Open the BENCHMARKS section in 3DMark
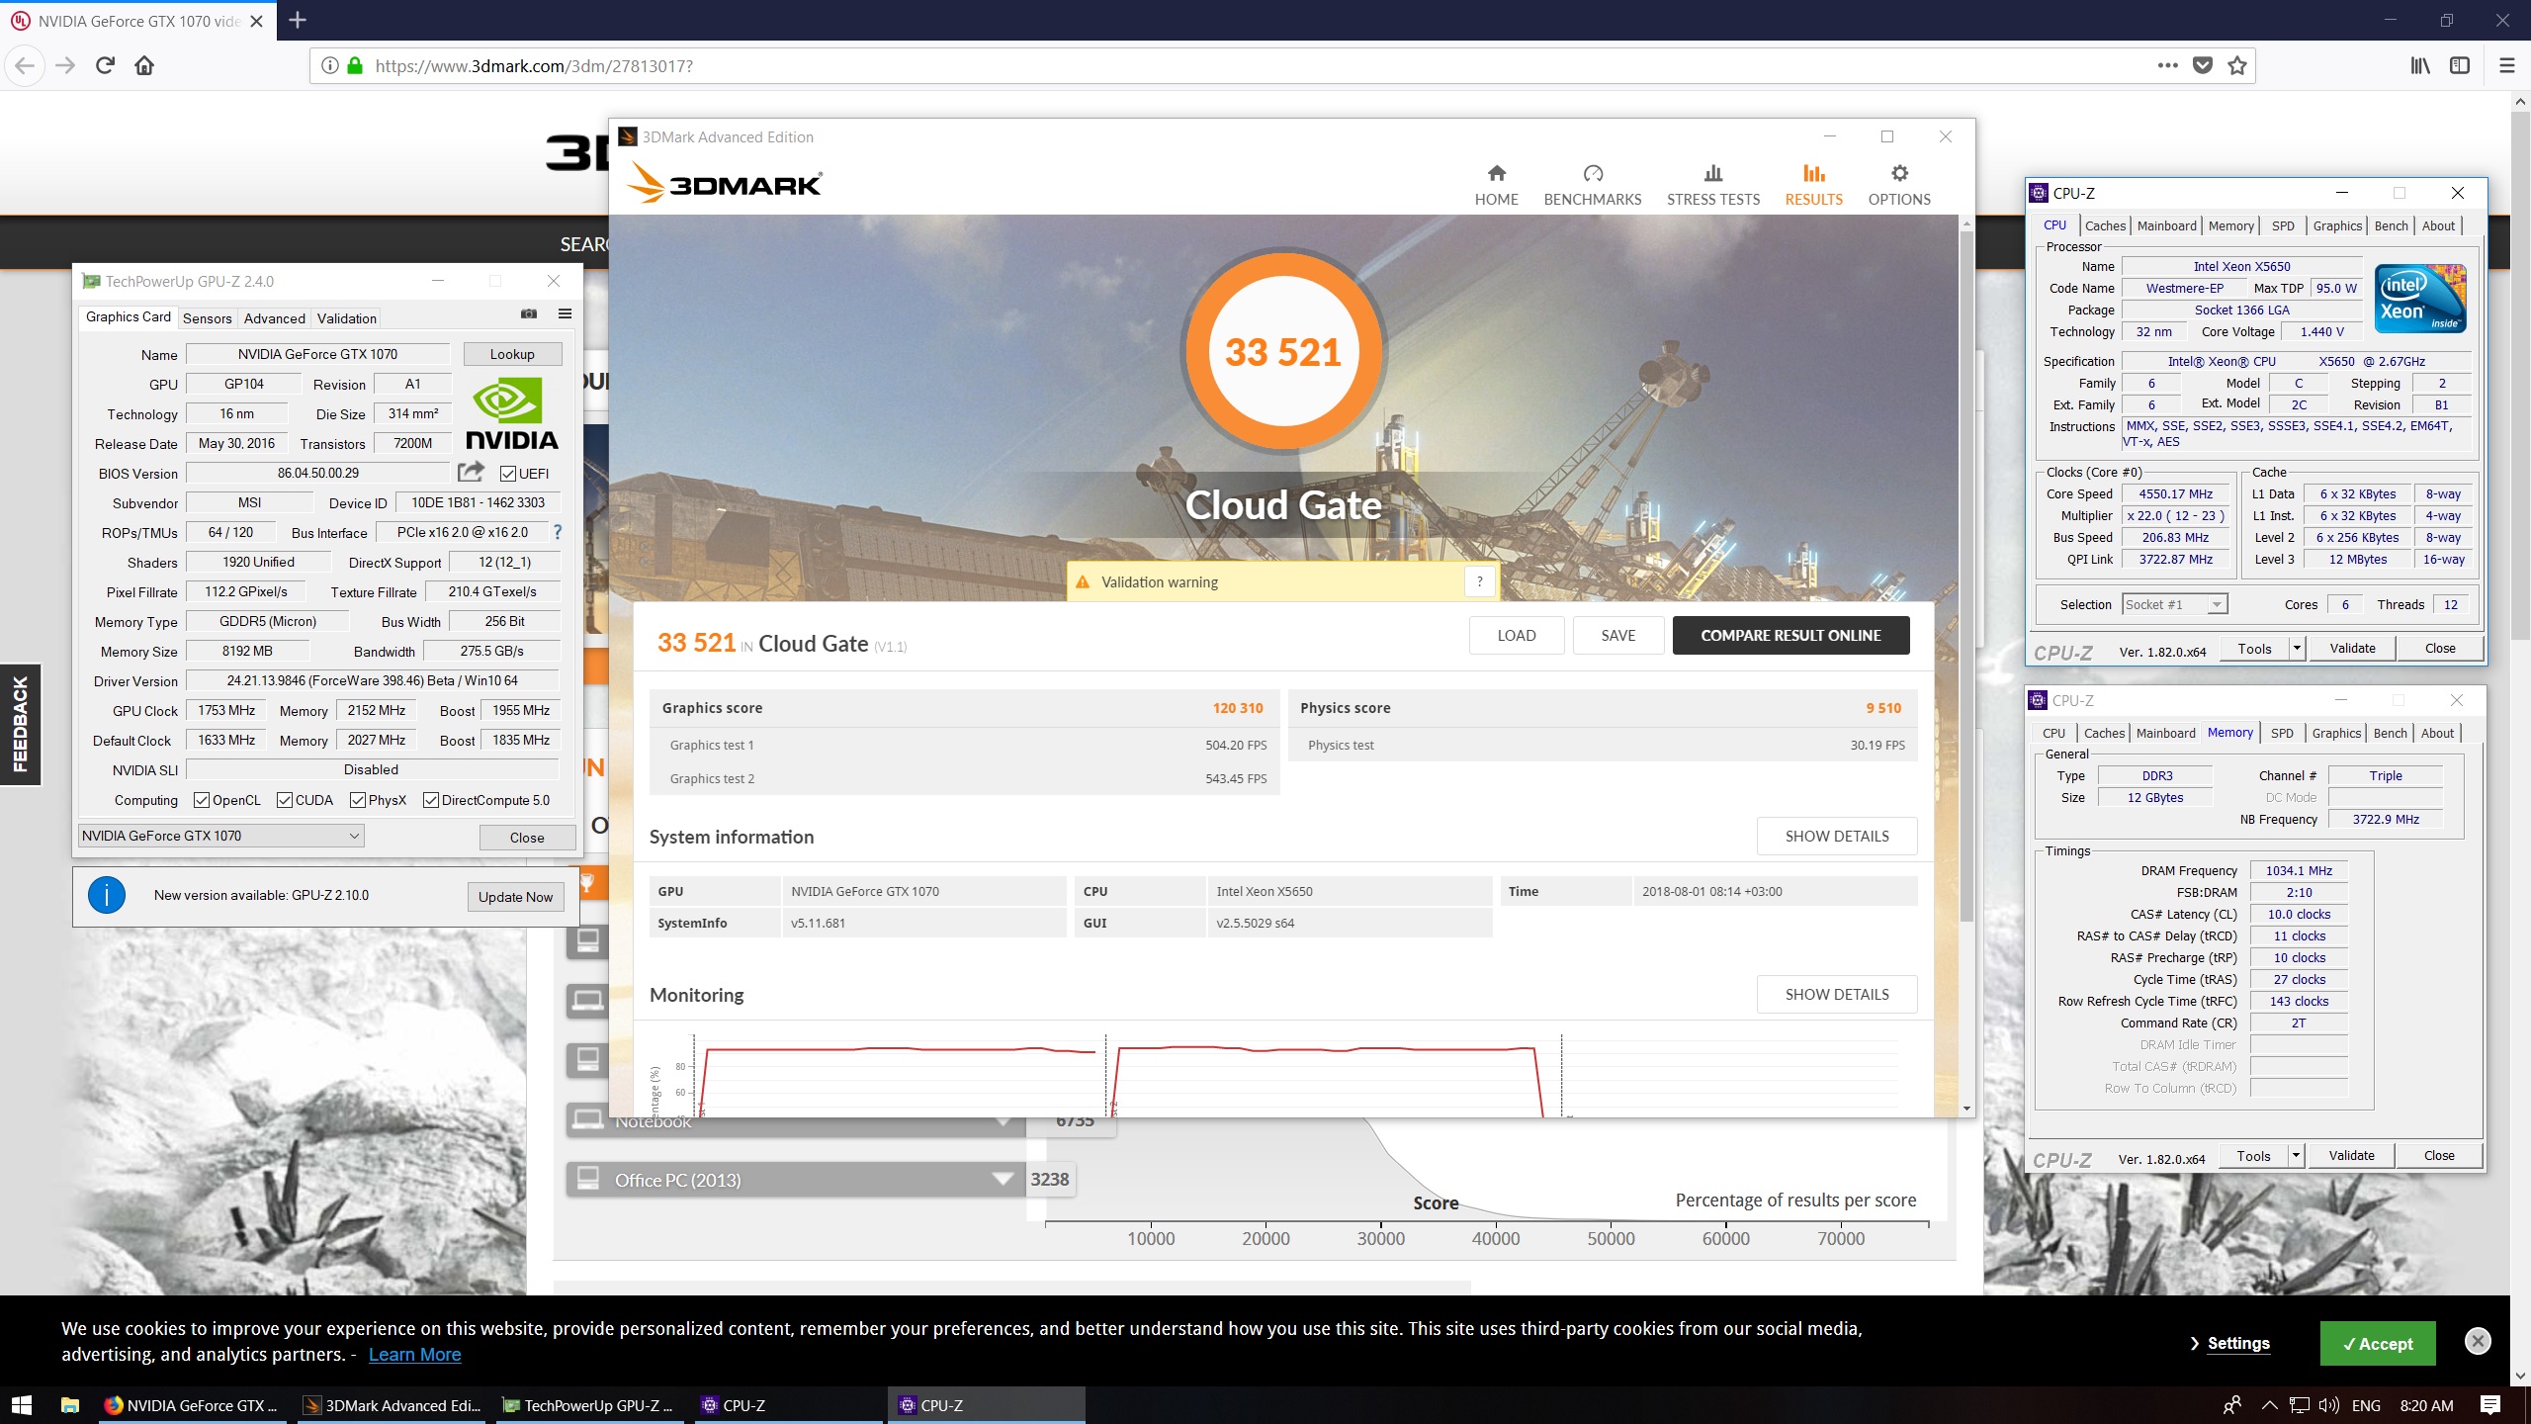The image size is (2531, 1424). tap(1592, 185)
